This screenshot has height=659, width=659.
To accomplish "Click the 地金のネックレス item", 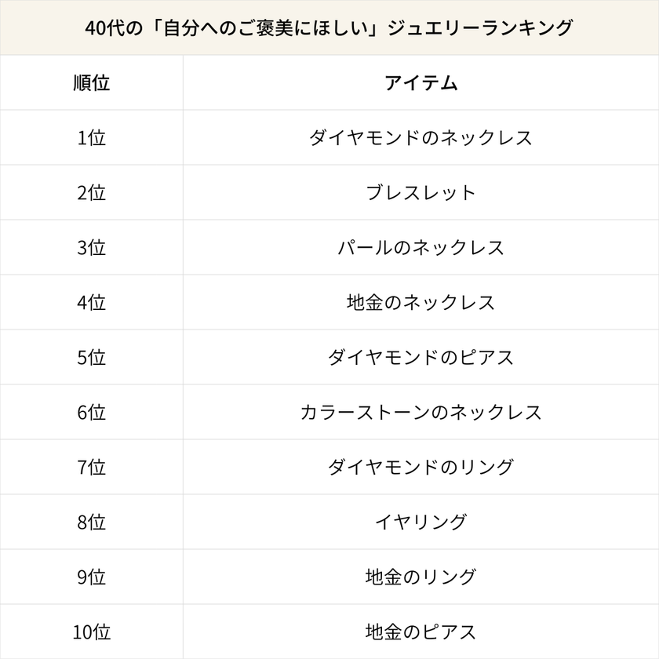I will pyautogui.click(x=421, y=303).
